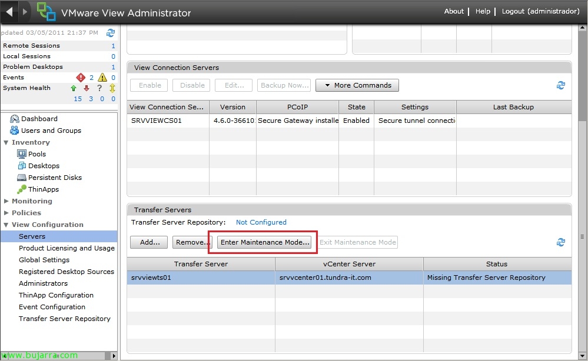Screen dimensions: 588x361
Task: Open Event Configuration
Action: (x=52, y=307)
